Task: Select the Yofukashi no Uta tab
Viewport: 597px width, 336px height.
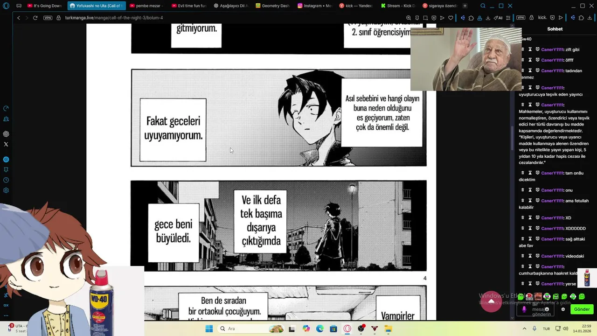Action: [96, 6]
